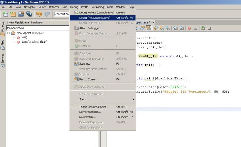This screenshot has height=147, width=241.
Task: Close the open Debug menu
Action: 74,7
